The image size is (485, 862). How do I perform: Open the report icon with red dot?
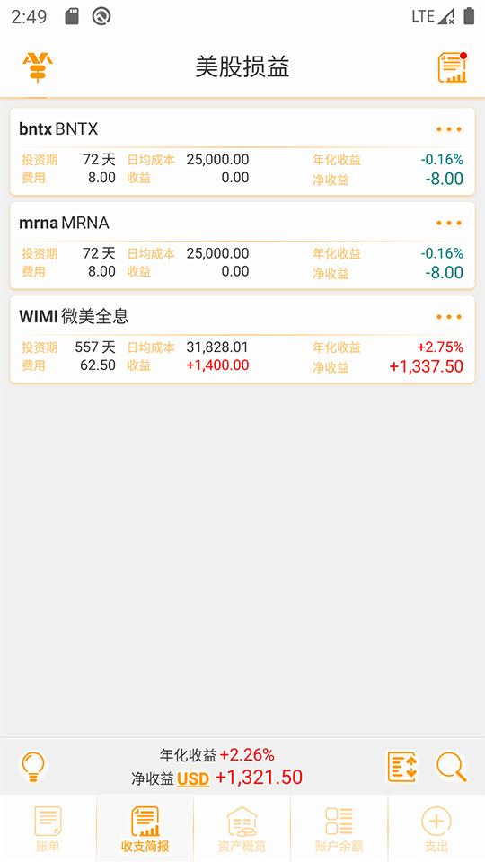click(x=452, y=67)
